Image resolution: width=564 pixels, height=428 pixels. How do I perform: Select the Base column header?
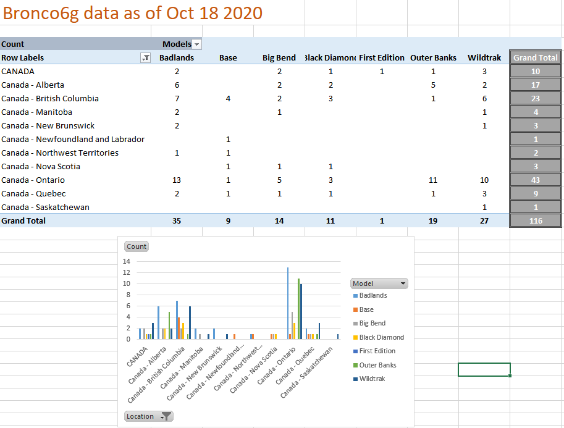[228, 57]
